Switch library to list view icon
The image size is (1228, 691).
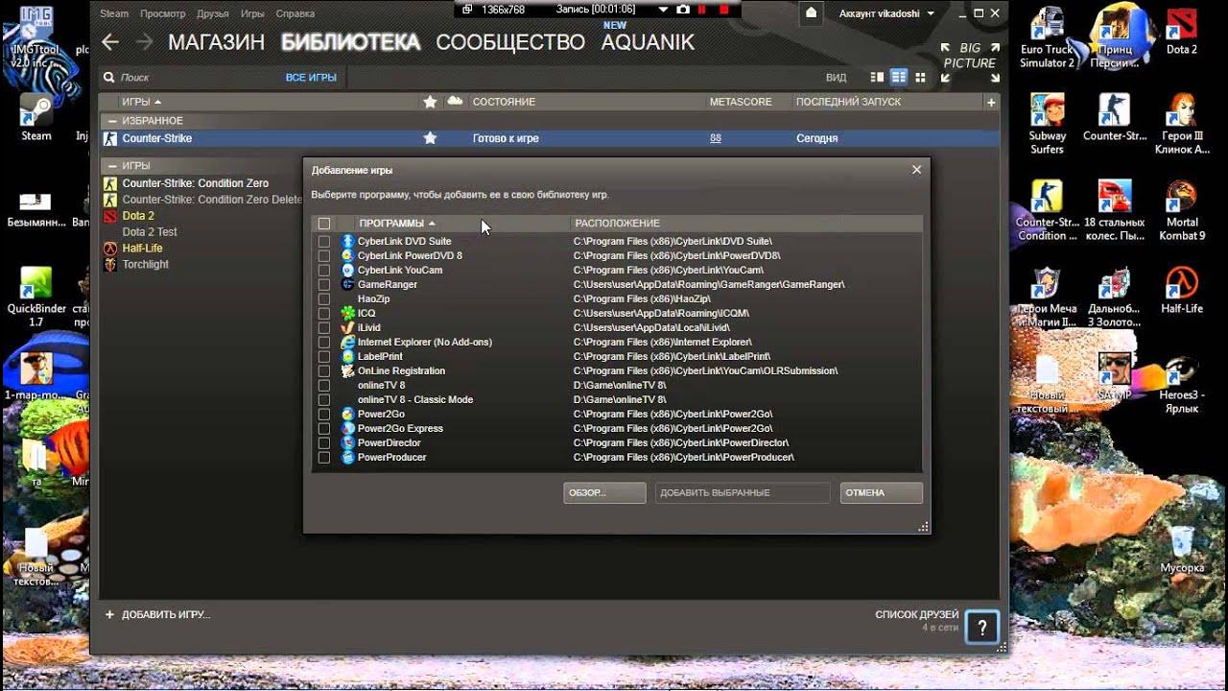click(x=899, y=77)
